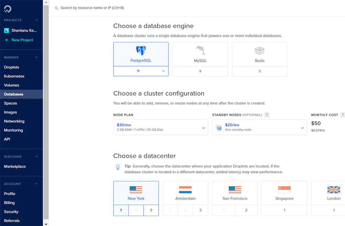The image size is (345, 226).
Task: Open the standby nodes $20/mo dropdown
Action: pyautogui.click(x=259, y=127)
